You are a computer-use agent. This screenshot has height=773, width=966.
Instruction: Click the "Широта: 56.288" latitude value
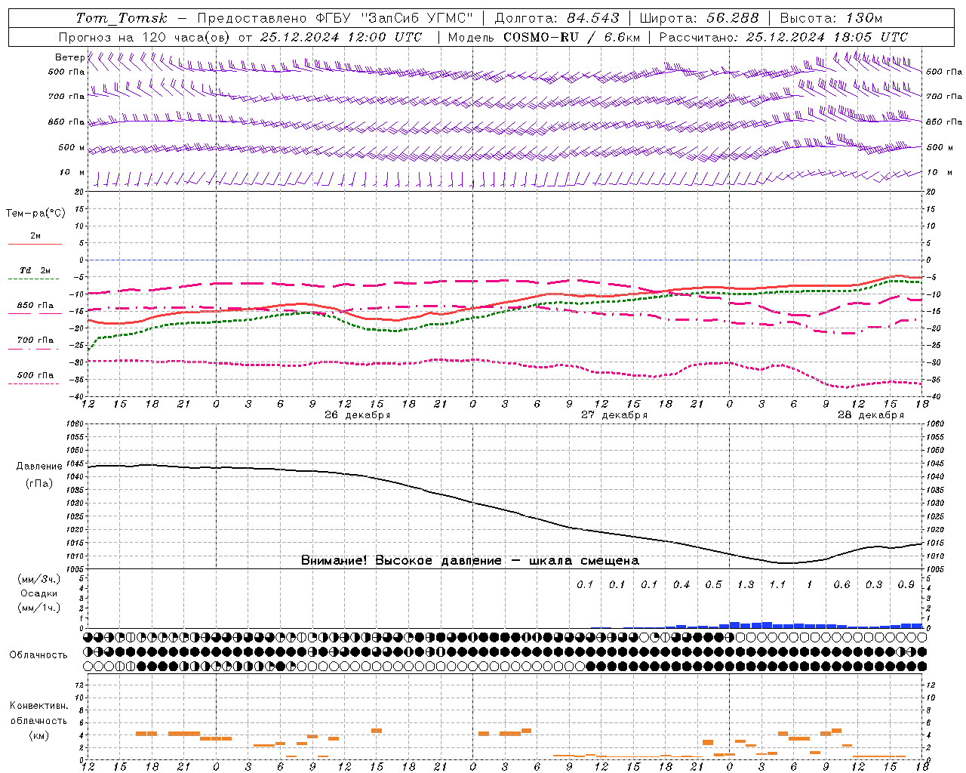[699, 18]
